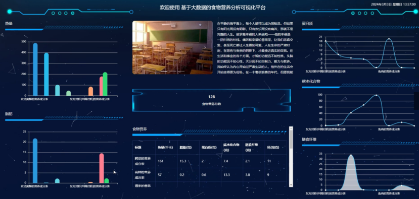Image resolution: width=419 pixels, height=199 pixels.
Task: Click the '食物营养总数' label under 128
Action: (x=211, y=104)
